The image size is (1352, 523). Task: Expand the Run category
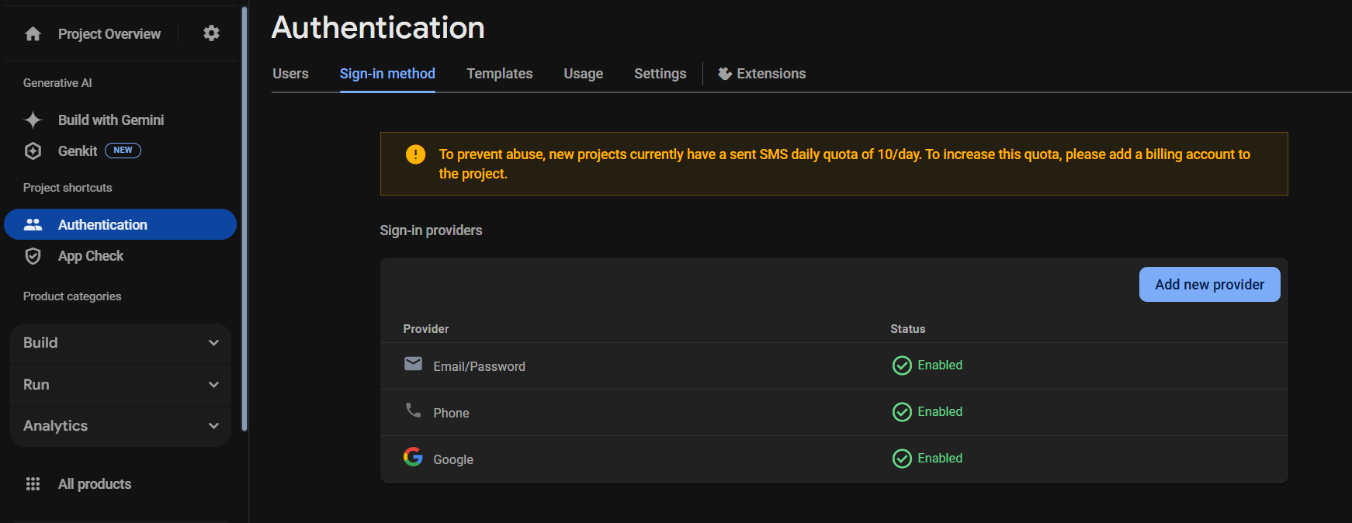point(120,385)
